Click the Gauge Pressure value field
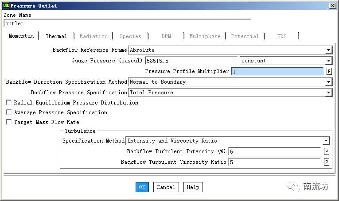 [x=191, y=61]
